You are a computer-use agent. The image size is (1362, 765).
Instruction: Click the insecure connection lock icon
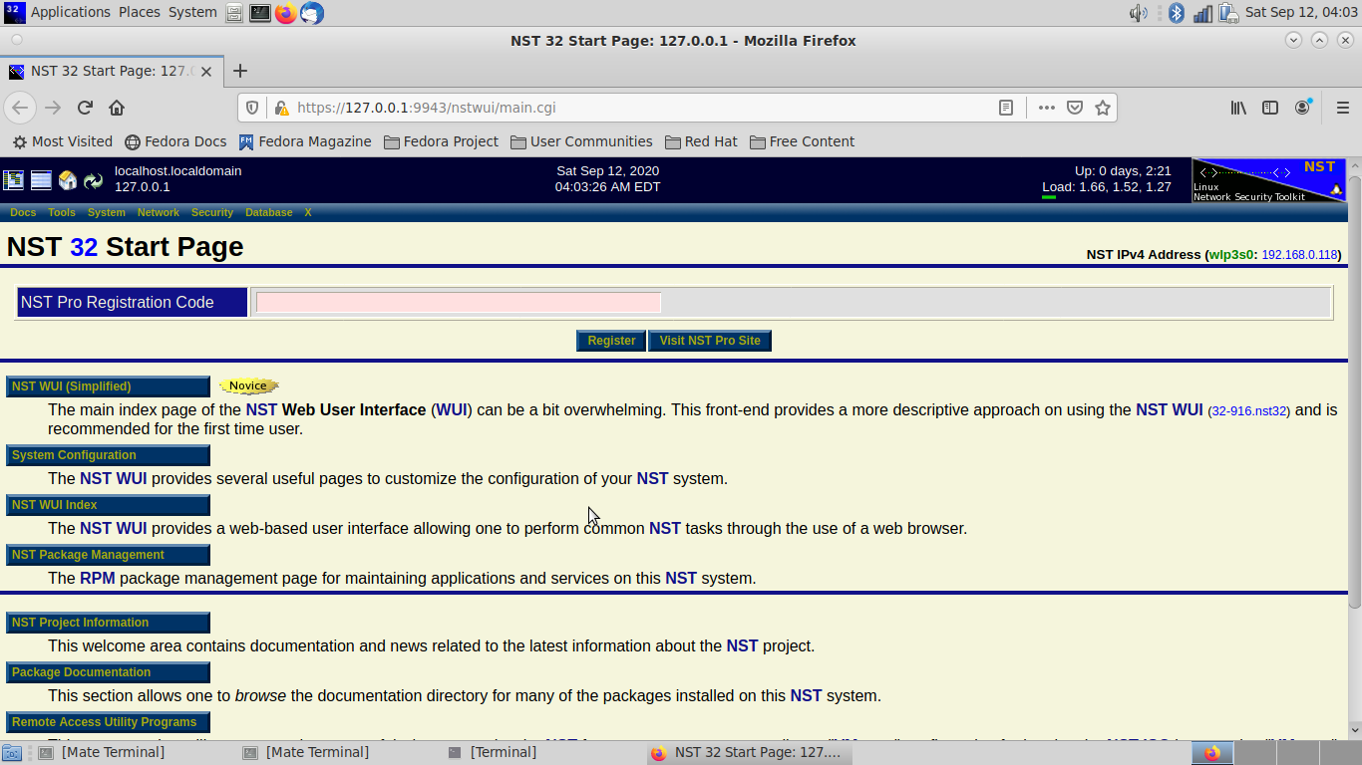tap(281, 108)
